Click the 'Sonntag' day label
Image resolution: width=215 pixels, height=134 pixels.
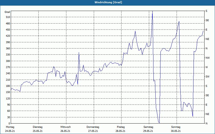tap(176, 127)
